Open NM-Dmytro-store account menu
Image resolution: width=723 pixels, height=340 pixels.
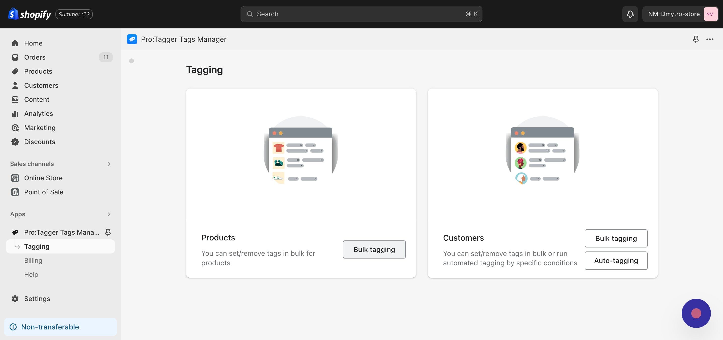680,14
